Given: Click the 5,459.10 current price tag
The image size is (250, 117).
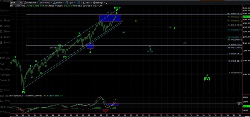Looking at the screenshot, I should coord(246,16).
